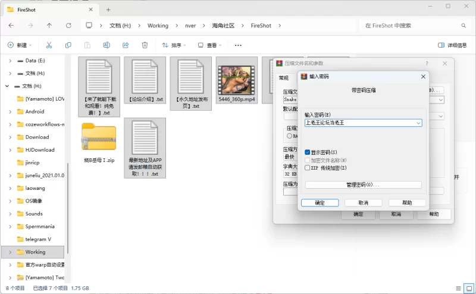
Task: Open the password history dropdown arrow
Action: pyautogui.click(x=419, y=123)
